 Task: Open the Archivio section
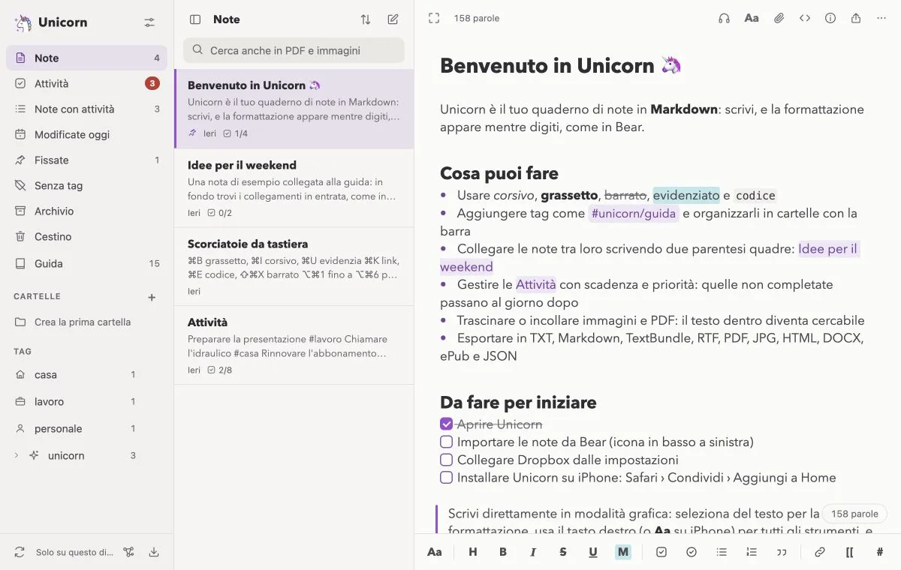(x=86, y=211)
